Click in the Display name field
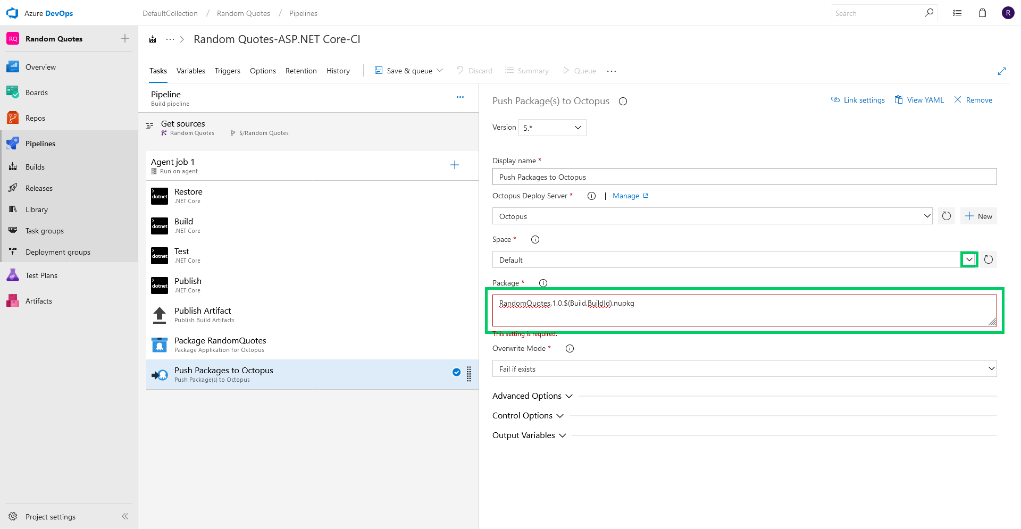Image resolution: width=1021 pixels, height=529 pixels. pos(744,177)
